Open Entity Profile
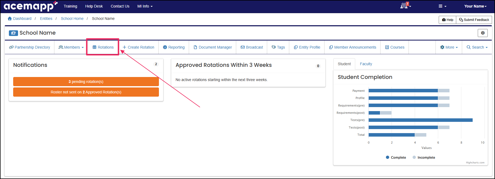This screenshot has width=495, height=179. (307, 47)
